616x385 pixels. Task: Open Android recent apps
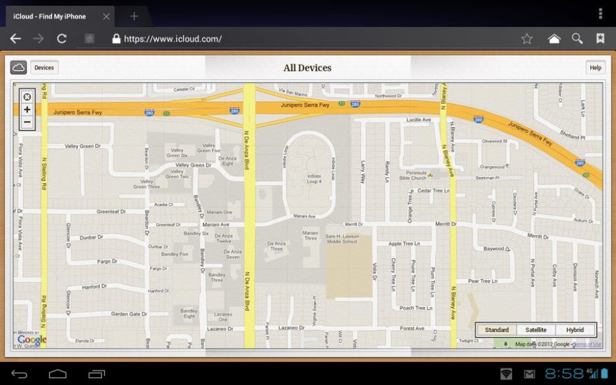[96, 374]
